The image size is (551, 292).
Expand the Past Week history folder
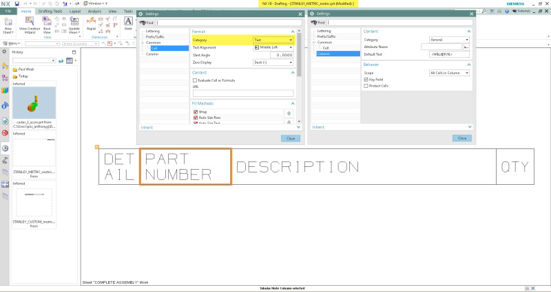(23, 69)
